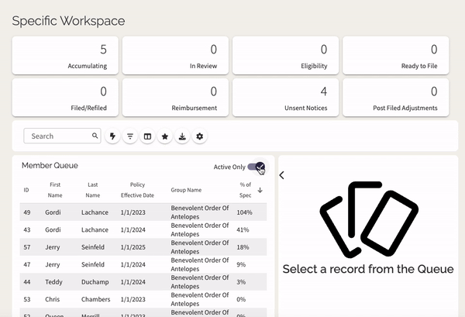Image resolution: width=465 pixels, height=317 pixels.
Task: Open the Post Filed Adjustments card
Action: pos(396,98)
